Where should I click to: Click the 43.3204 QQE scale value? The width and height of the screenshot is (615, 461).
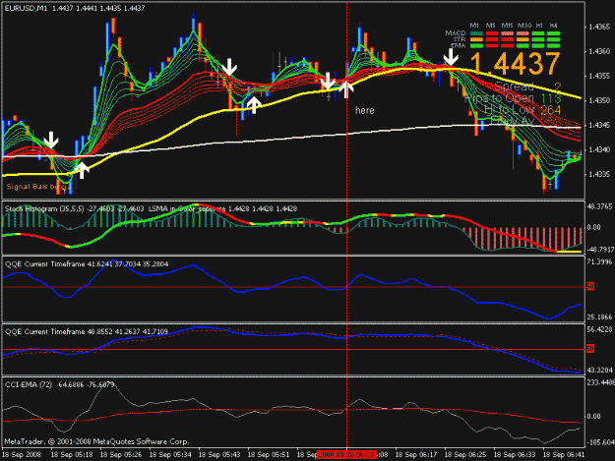pos(599,371)
